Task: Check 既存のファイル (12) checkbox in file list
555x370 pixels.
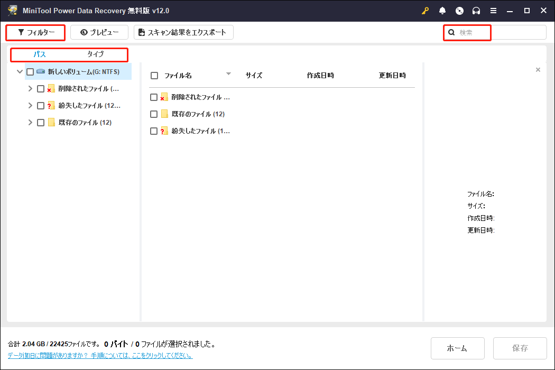Action: 154,114
